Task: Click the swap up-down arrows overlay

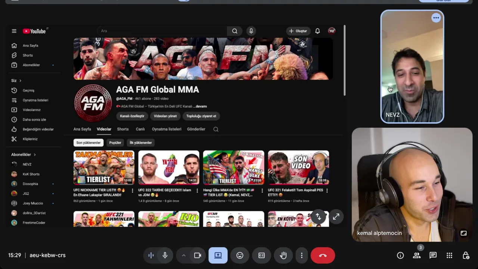Action: click(318, 216)
